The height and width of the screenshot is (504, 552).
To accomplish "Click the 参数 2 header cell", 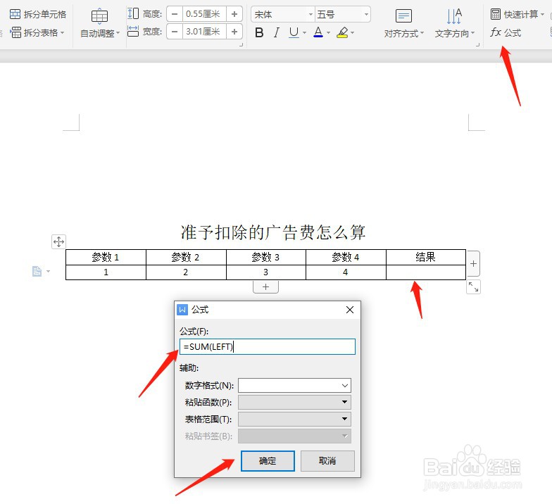I will click(186, 258).
